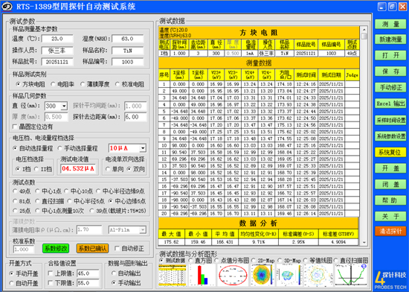Select 自动选择量程 option
The height and width of the screenshot is (292, 409).
[x=33, y=149]
